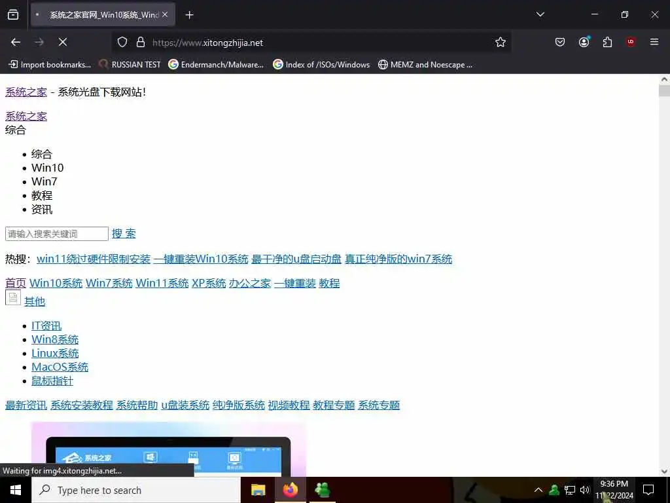The height and width of the screenshot is (503, 670).
Task: Open 视频教程 link
Action: [x=289, y=405]
